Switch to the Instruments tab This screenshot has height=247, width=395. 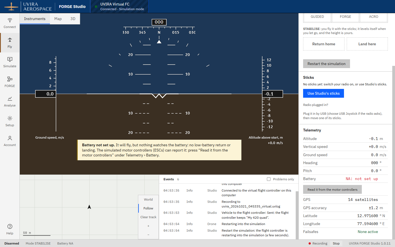(35, 19)
